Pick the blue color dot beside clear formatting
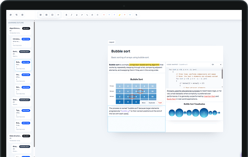The height and width of the screenshot is (157, 248). (130, 15)
